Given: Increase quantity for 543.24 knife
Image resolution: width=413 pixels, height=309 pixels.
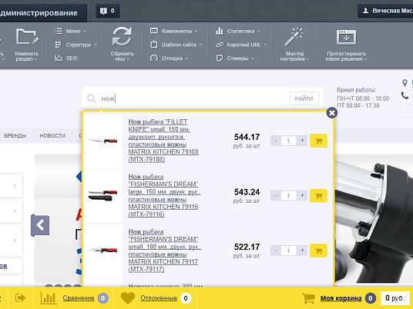Looking at the screenshot, I should click(302, 195).
